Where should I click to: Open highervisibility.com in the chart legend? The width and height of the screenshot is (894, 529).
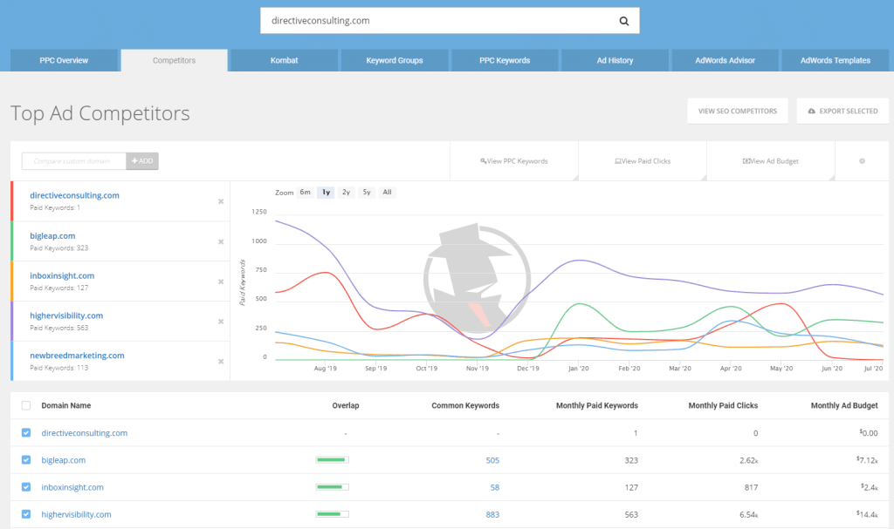pyautogui.click(x=66, y=315)
